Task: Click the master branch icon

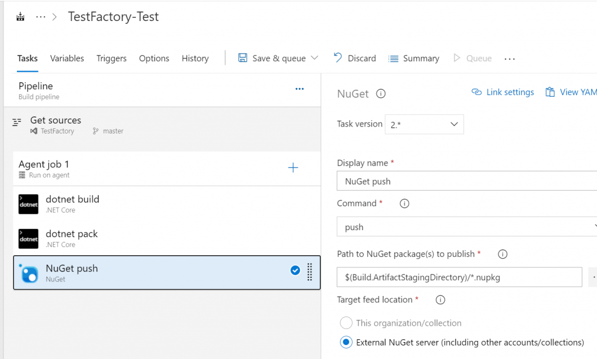Action: [96, 131]
